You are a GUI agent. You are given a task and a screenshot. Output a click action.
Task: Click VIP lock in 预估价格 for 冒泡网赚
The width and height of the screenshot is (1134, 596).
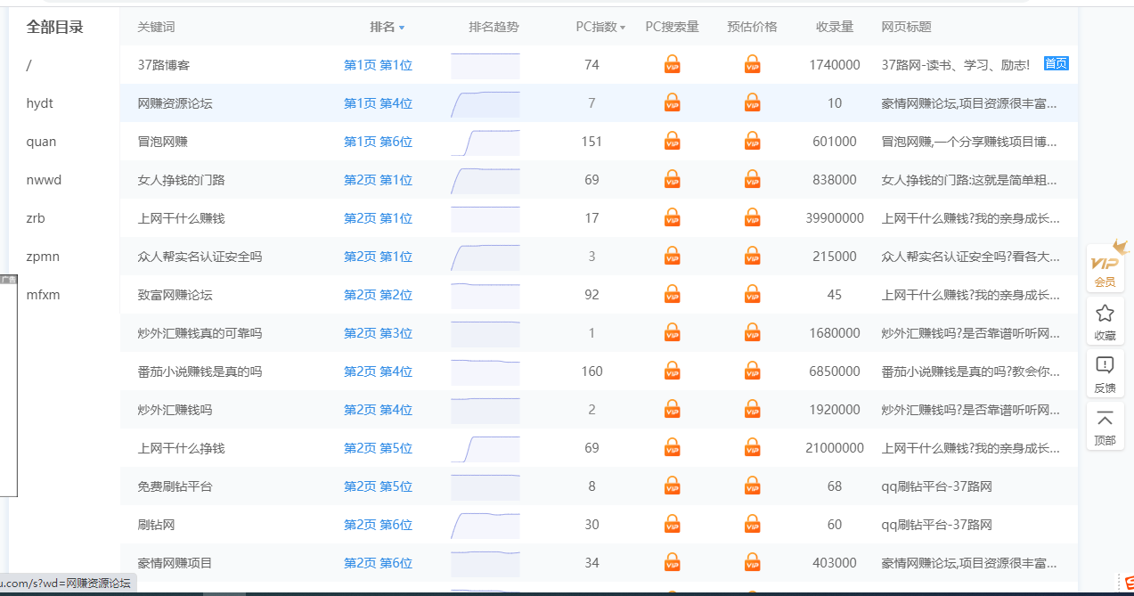click(x=753, y=142)
